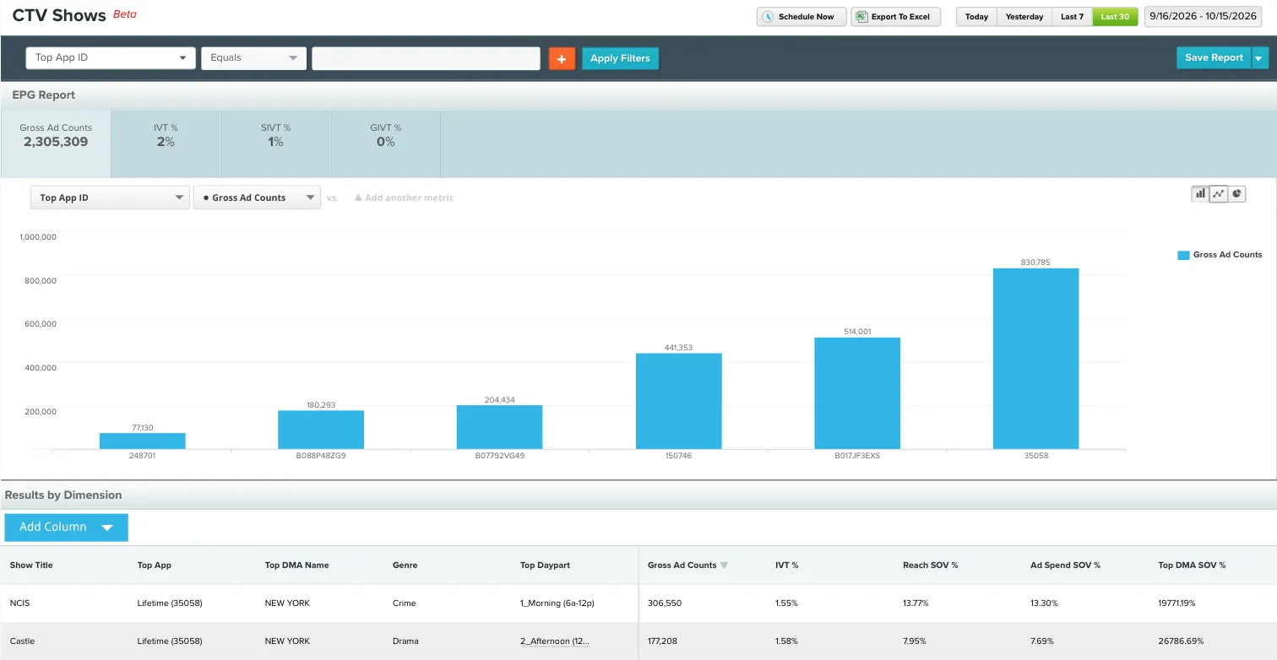Click the Schedule Now clock icon

pyautogui.click(x=769, y=17)
